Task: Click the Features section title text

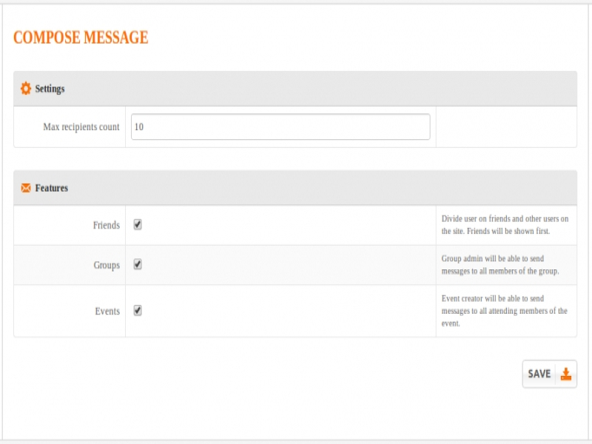Action: (51, 188)
